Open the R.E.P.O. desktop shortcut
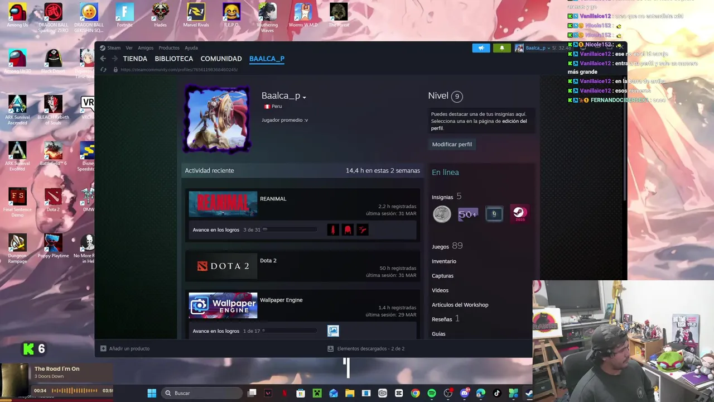This screenshot has width=714, height=402. pos(231,15)
